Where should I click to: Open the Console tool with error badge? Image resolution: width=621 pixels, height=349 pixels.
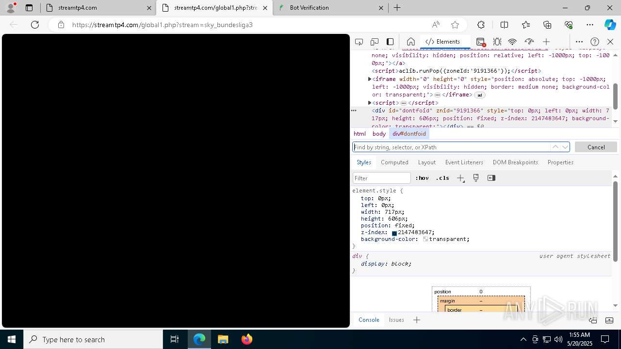pyautogui.click(x=481, y=42)
